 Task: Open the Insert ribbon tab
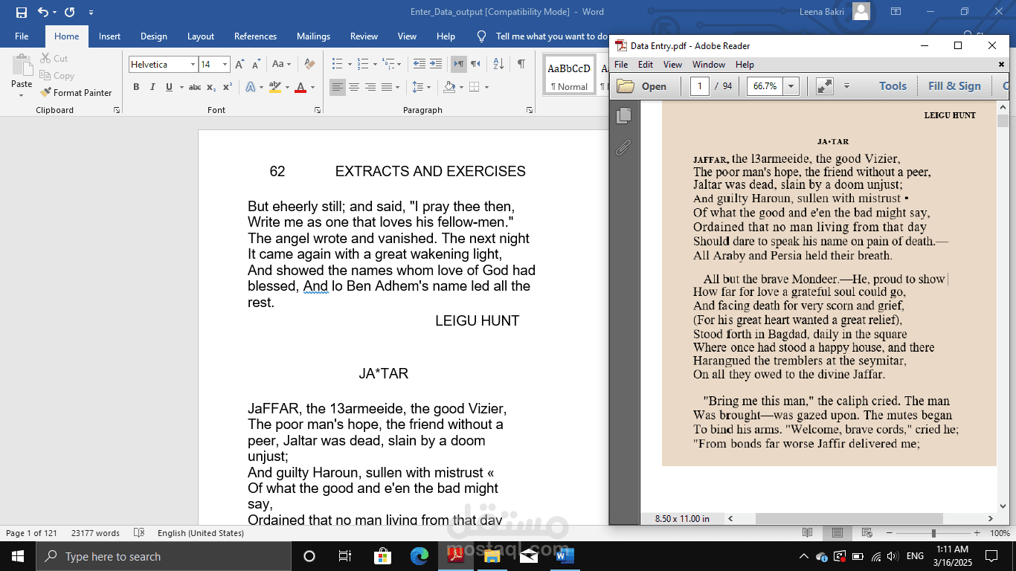tap(109, 36)
